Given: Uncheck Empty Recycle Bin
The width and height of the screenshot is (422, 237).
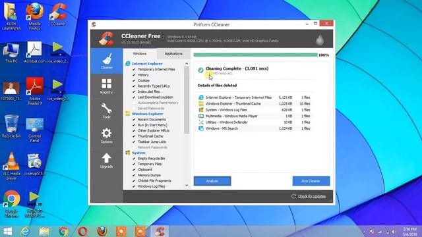Looking at the screenshot, I should tap(134, 158).
